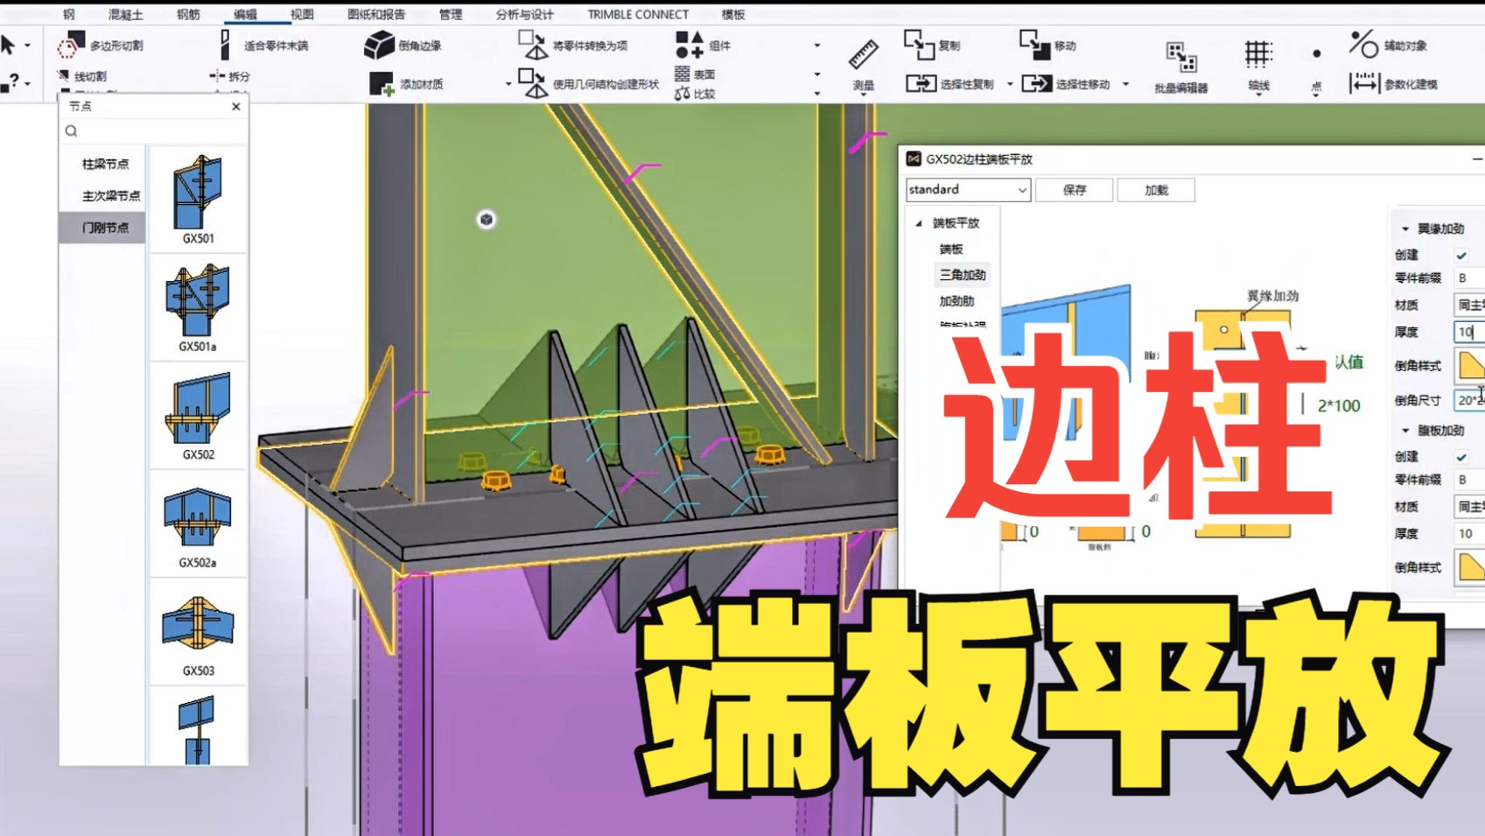Click the 比较 compare tool
This screenshot has width=1485, height=836.
(x=695, y=94)
